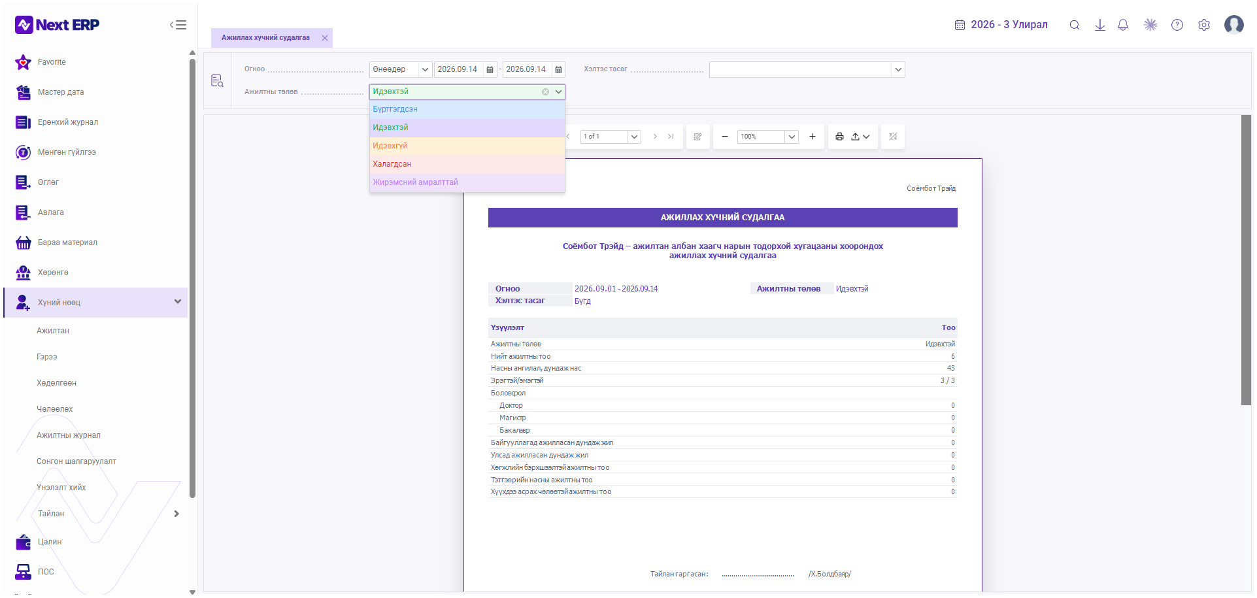Image resolution: width=1257 pixels, height=598 pixels.
Task: Clear the Ажилтны төлөв selected value
Action: point(545,92)
